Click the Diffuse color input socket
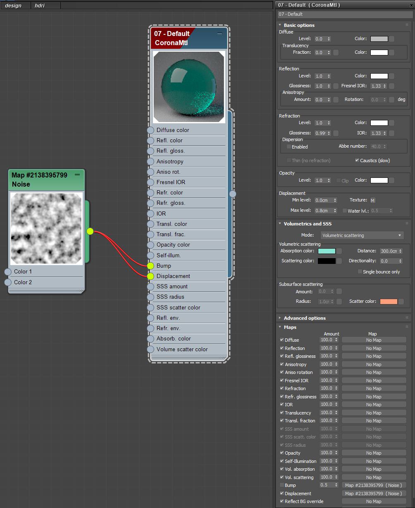This screenshot has width=415, height=508. pos(150,130)
